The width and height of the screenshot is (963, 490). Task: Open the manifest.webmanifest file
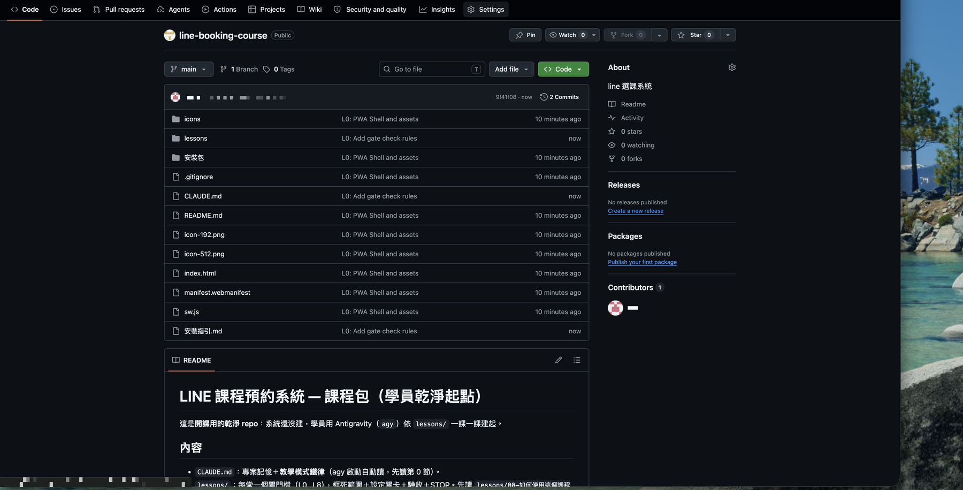click(x=217, y=293)
